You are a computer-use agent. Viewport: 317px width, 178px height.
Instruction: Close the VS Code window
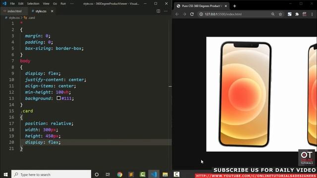click(166, 3)
